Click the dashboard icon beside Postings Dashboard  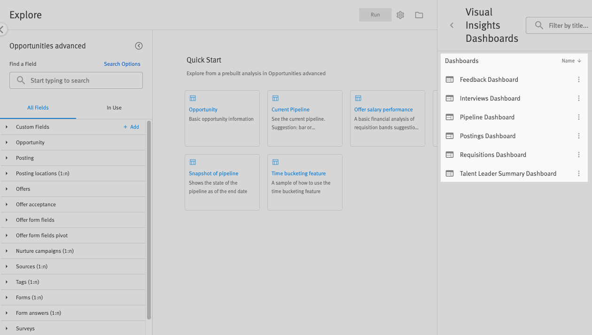point(450,136)
